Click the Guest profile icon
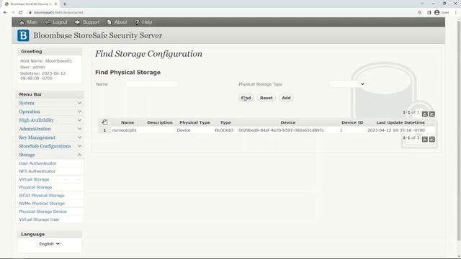 click(x=437, y=13)
